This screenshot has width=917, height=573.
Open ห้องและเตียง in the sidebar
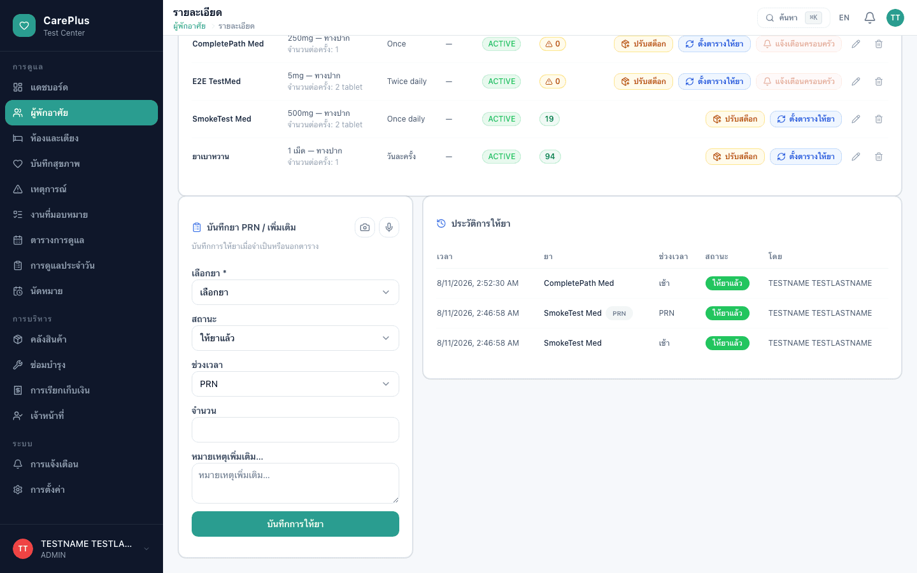[x=82, y=138]
